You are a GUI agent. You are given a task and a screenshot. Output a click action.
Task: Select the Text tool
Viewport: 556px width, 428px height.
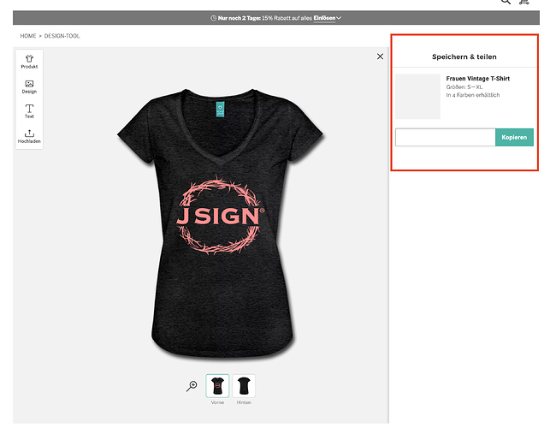(x=29, y=111)
